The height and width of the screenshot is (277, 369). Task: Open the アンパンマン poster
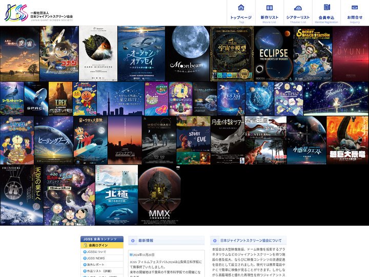point(85,98)
